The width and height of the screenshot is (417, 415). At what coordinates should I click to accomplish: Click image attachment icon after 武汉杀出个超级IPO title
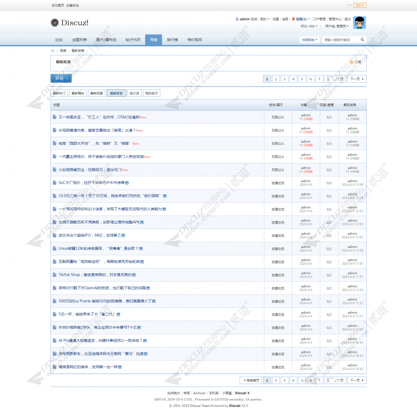[x=123, y=235]
